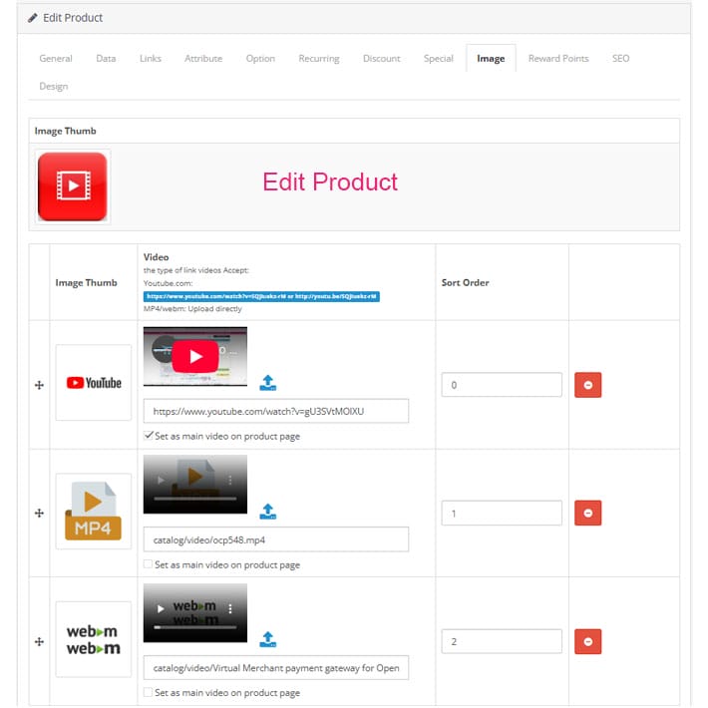
Task: Play the YouTube video preview
Action: (194, 356)
